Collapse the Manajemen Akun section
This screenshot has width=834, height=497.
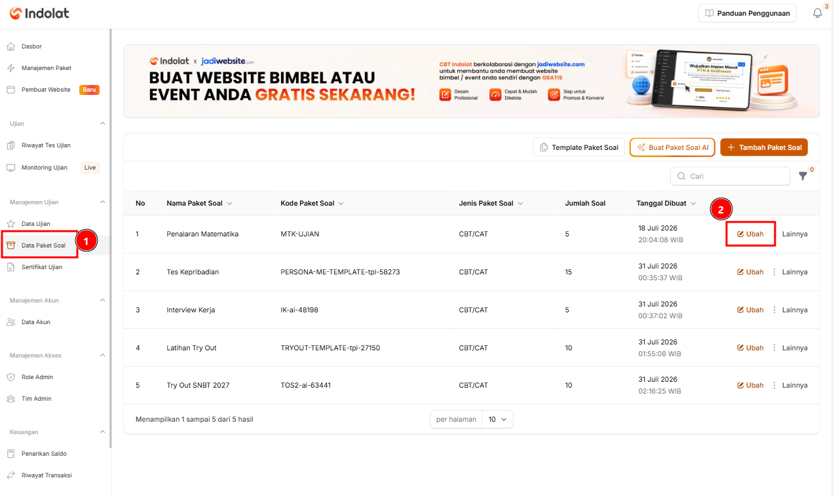click(102, 300)
